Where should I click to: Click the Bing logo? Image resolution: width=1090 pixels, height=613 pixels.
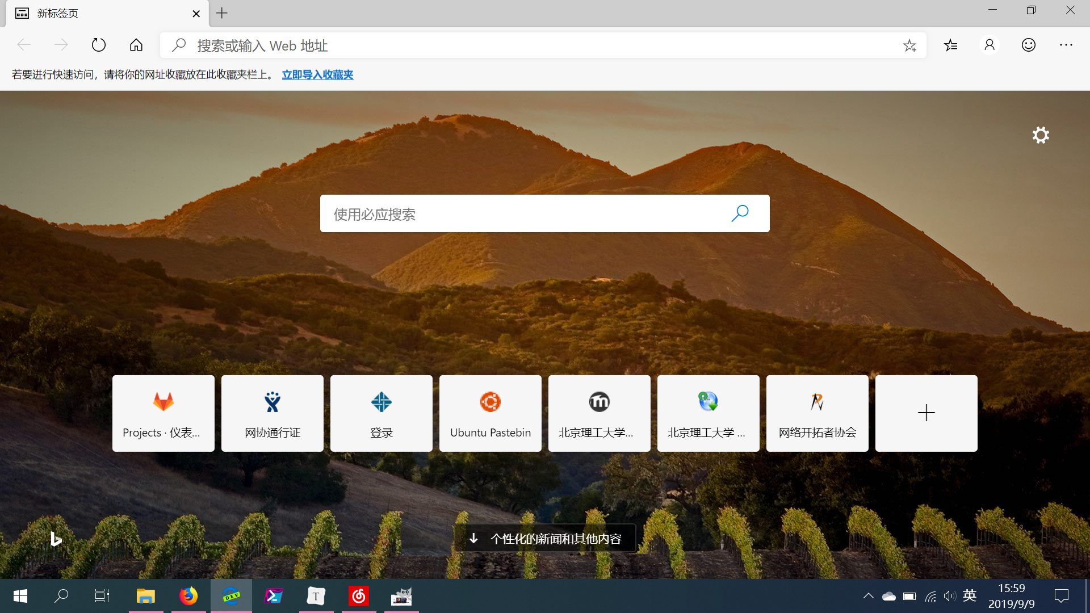tap(56, 539)
